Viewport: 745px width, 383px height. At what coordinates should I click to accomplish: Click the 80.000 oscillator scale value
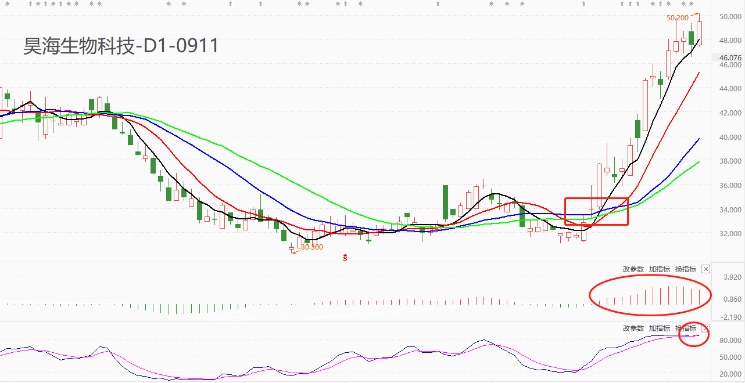click(x=730, y=341)
